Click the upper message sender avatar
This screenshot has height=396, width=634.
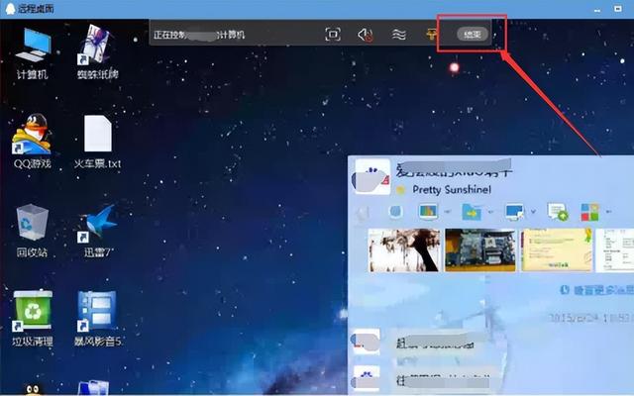(x=366, y=342)
